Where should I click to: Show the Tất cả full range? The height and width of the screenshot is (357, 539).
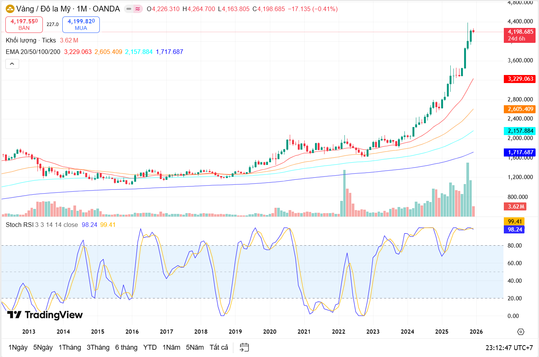tap(219, 347)
